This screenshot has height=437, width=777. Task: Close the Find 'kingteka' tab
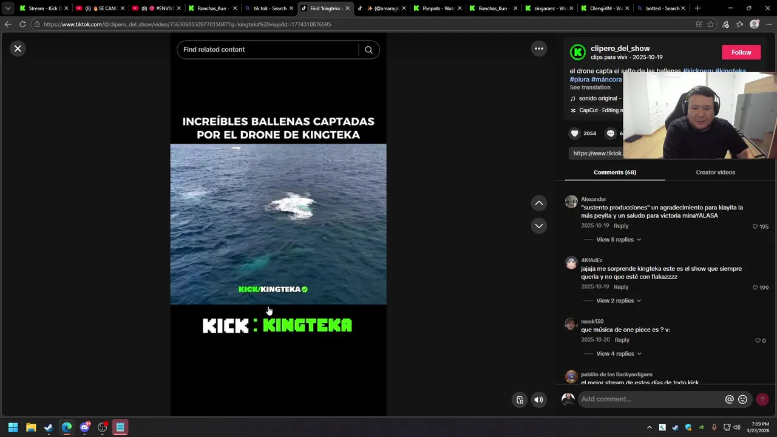tap(347, 8)
